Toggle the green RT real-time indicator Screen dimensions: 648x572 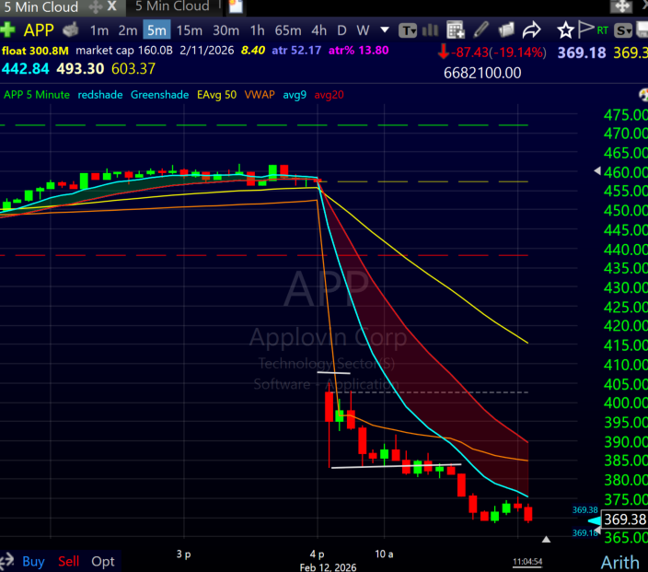tap(602, 30)
